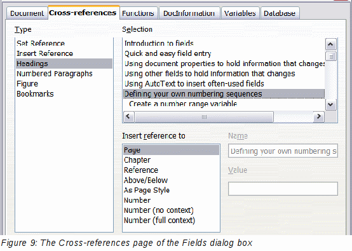Choose 'Number (full context)' format
Screen dimensions: 352x251
pyautogui.click(x=171, y=220)
